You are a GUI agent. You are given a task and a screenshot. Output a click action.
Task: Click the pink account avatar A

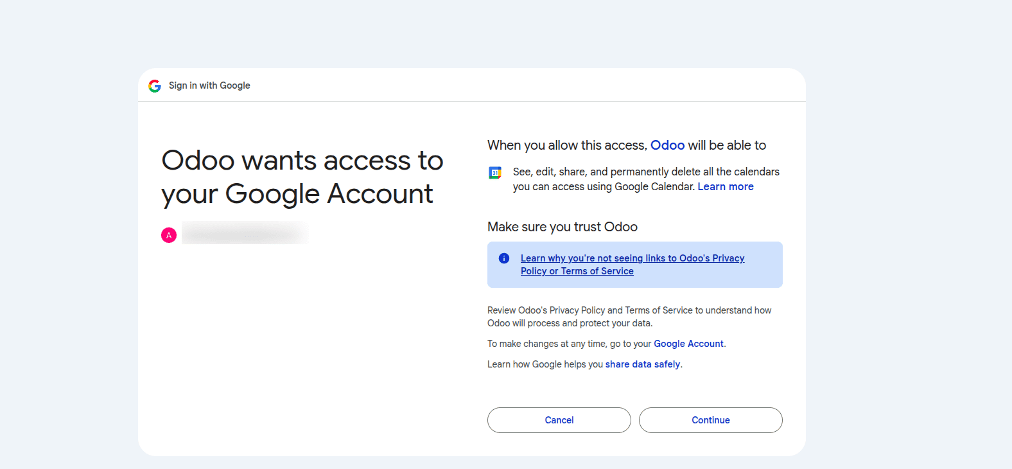[x=169, y=235]
